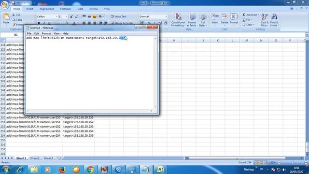309x174 pixels.
Task: Click the zoom in plus button
Action: coord(306,162)
